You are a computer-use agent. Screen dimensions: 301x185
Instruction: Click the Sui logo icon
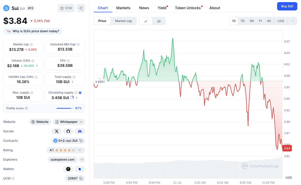6,8
